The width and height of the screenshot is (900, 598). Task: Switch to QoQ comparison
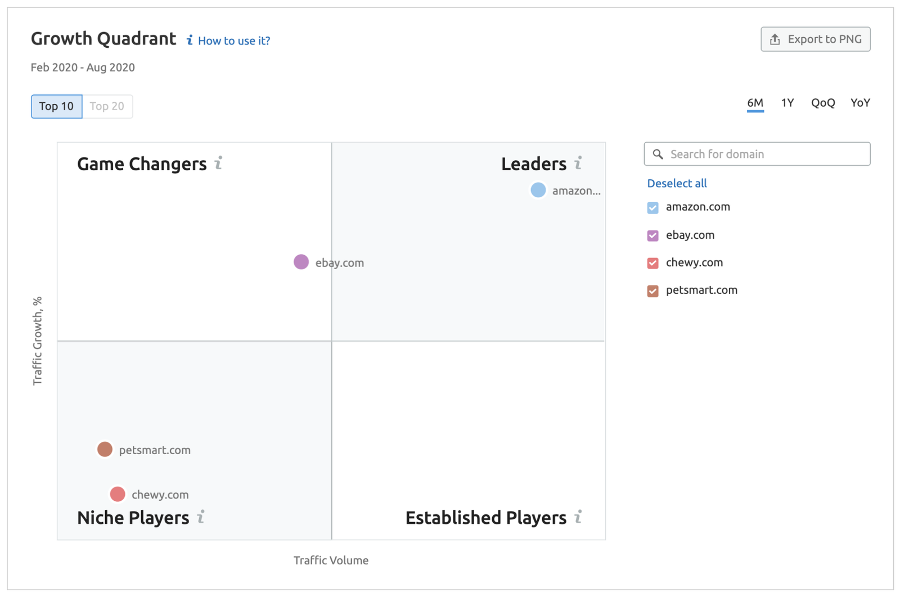coord(822,103)
